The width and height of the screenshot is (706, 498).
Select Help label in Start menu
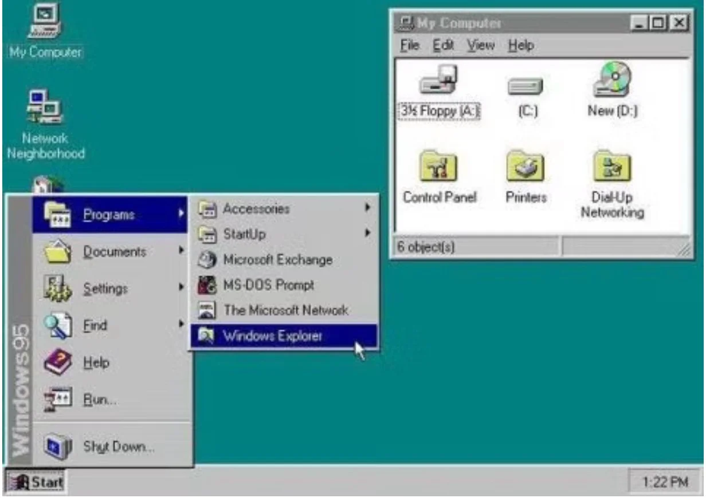96,363
